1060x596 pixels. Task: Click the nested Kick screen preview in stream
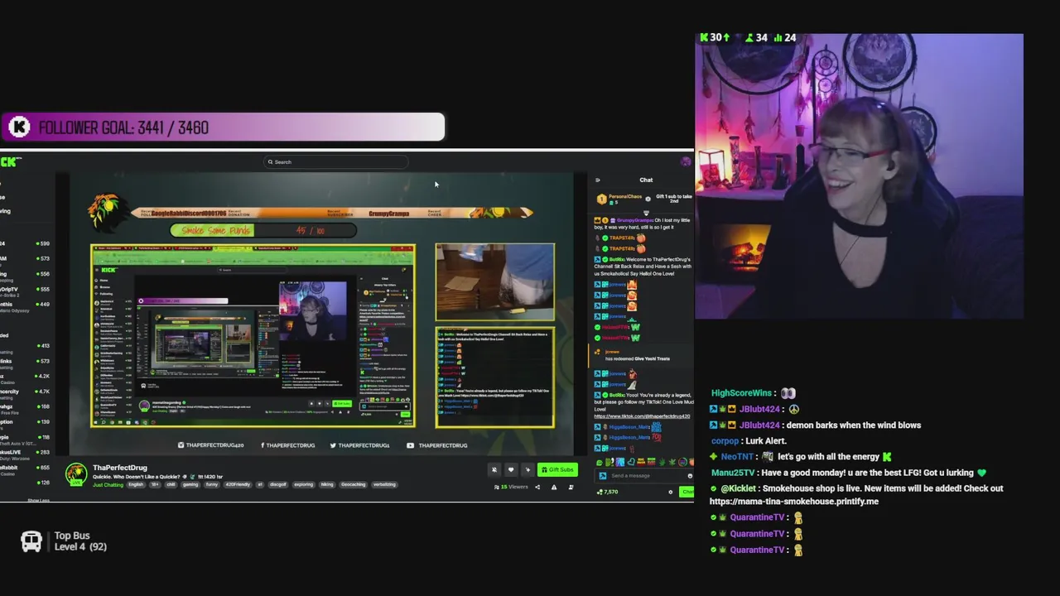pos(253,335)
